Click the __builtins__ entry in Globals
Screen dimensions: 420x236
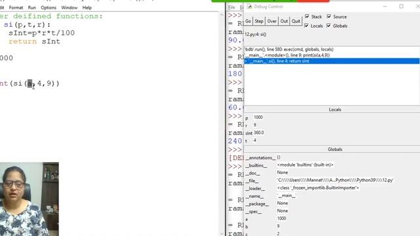coord(257,166)
